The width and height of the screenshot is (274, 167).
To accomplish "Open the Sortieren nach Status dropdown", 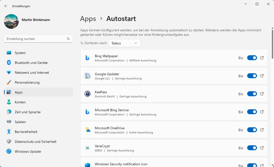I will (x=124, y=43).
